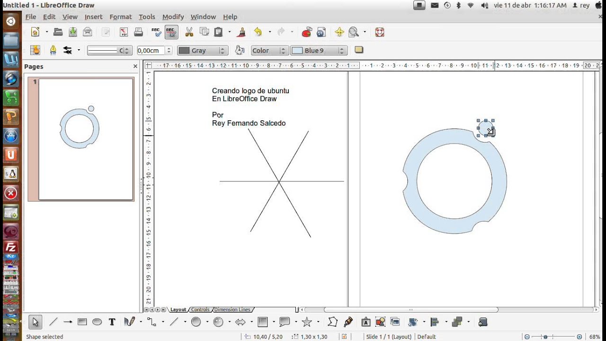Activate the Format Paintbrush
Viewport: 606px width, 341px height.
click(x=242, y=32)
